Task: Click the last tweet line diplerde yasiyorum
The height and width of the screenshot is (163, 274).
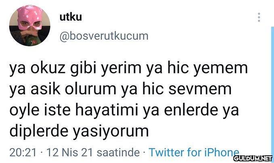Action: point(79,132)
